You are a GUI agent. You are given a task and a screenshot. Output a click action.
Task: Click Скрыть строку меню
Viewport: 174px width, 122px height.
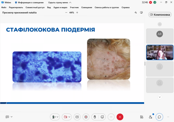click(60, 2)
